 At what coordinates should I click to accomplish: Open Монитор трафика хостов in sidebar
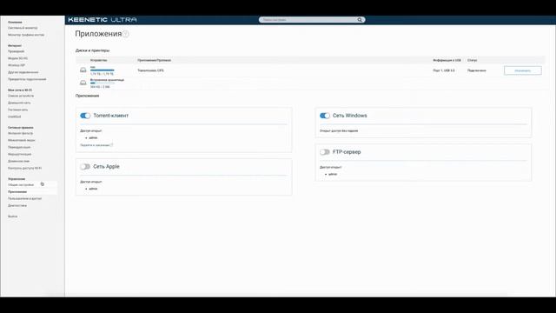click(26, 35)
